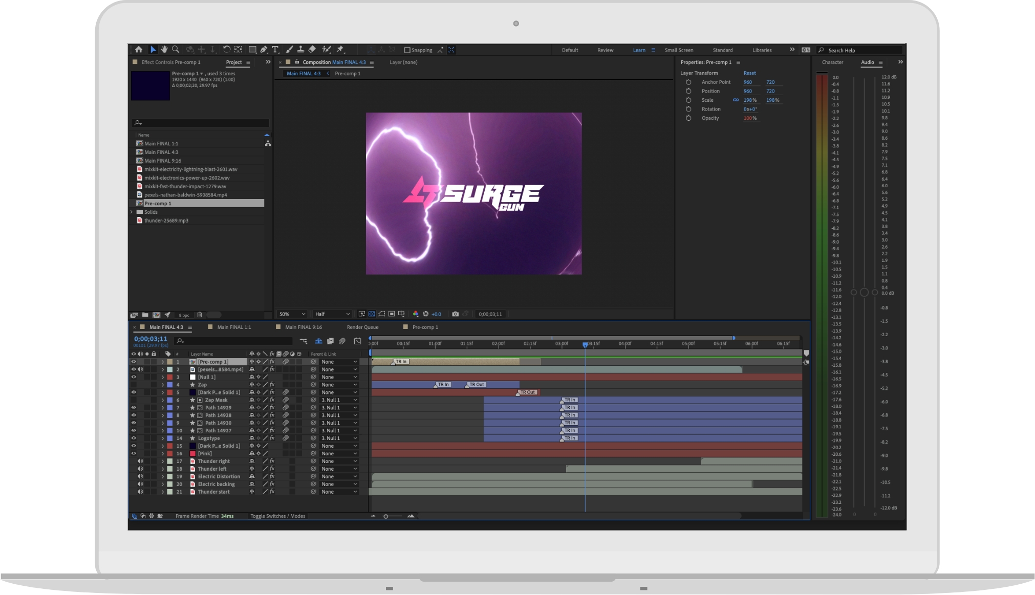
Task: Select the Hand tool
Action: 164,50
